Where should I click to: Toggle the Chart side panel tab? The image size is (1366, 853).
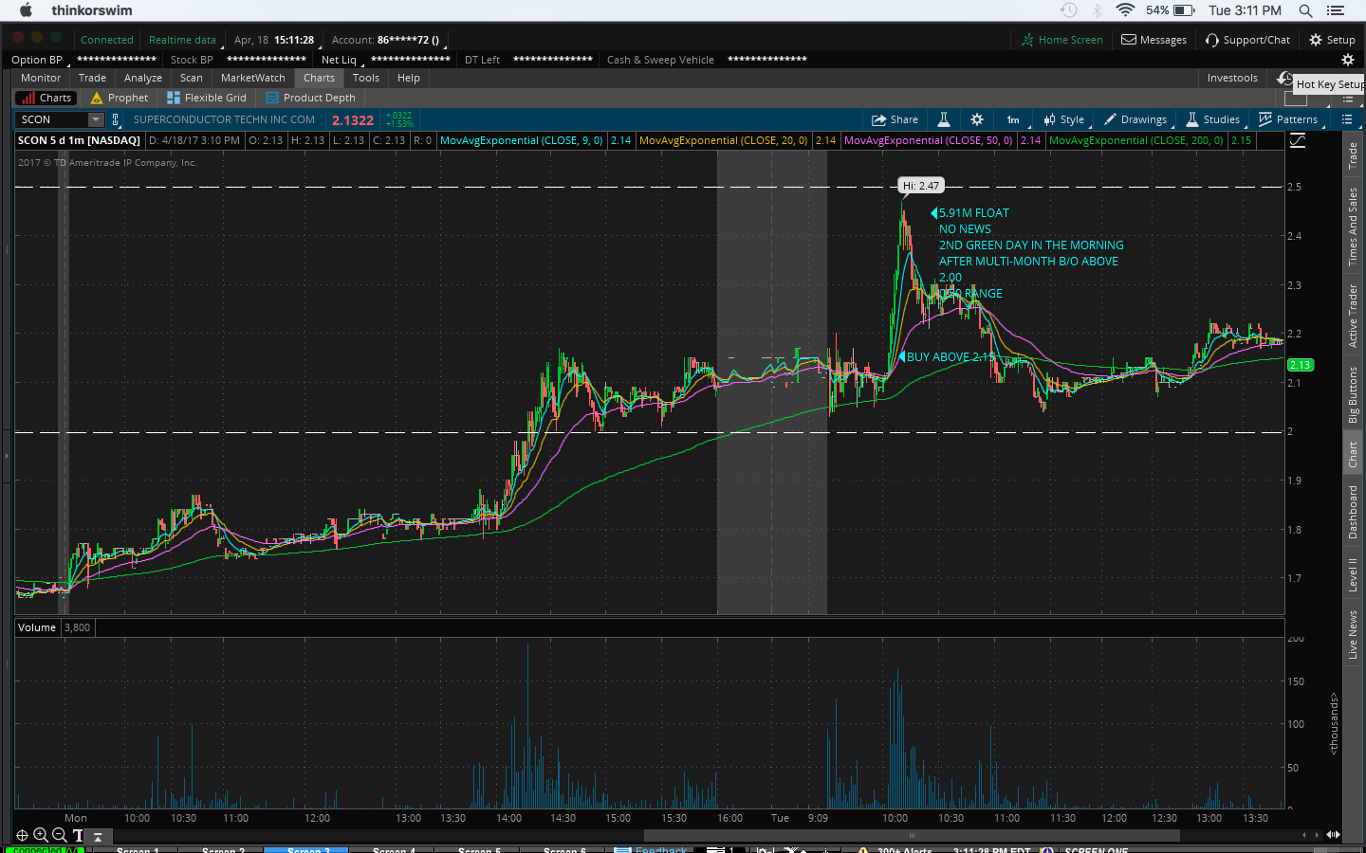1353,456
